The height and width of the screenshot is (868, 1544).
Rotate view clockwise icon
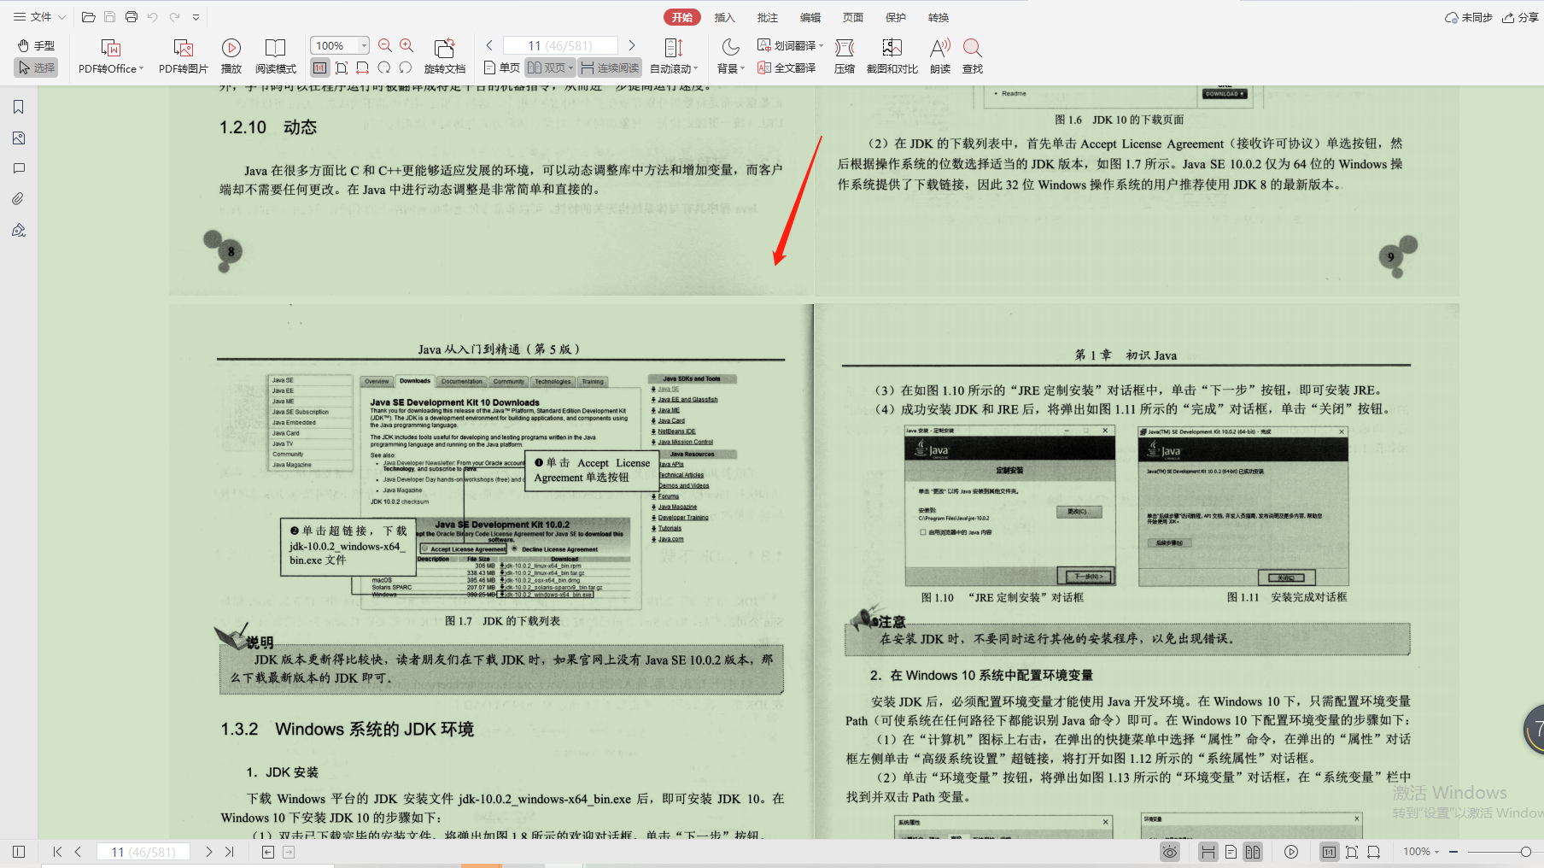pos(384,67)
